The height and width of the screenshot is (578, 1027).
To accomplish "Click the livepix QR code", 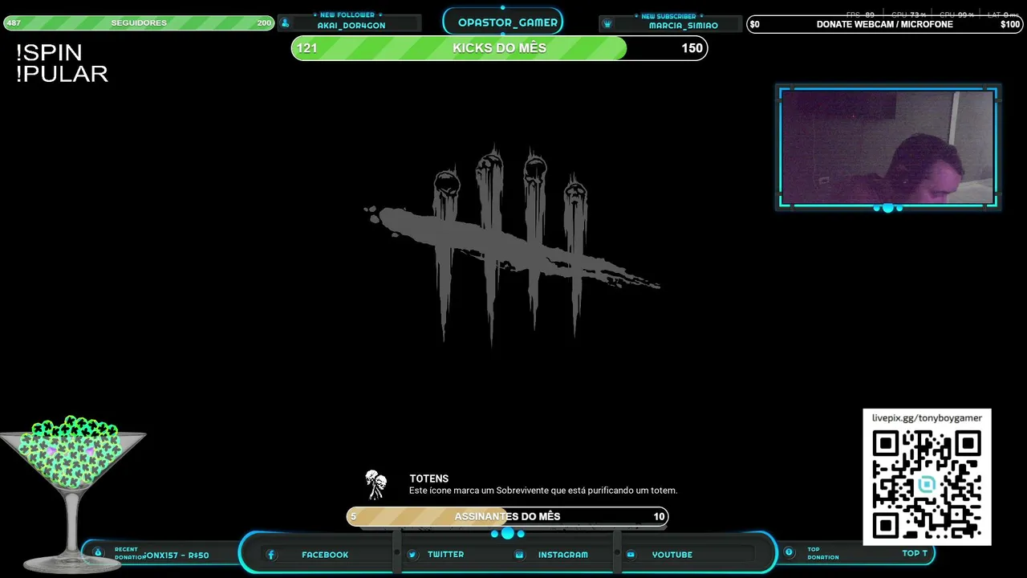I will pyautogui.click(x=927, y=484).
